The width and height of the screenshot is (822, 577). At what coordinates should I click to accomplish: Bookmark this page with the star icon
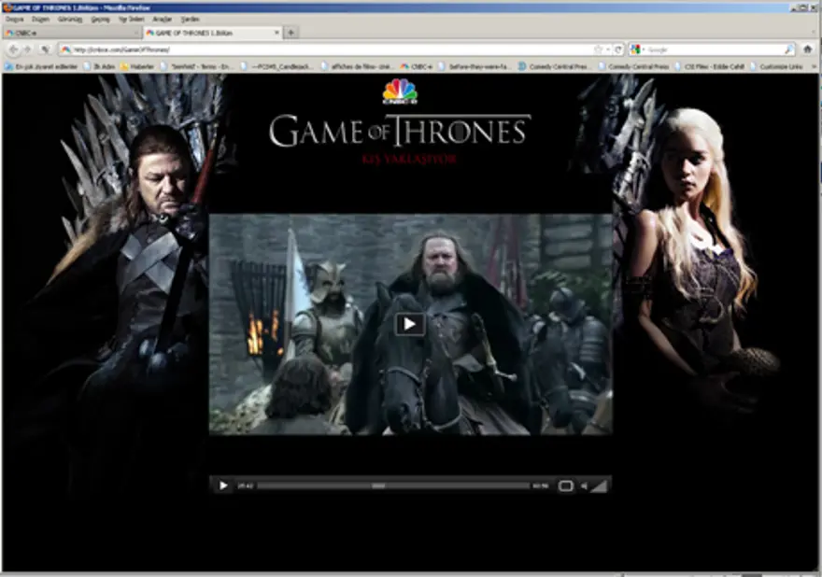click(598, 49)
